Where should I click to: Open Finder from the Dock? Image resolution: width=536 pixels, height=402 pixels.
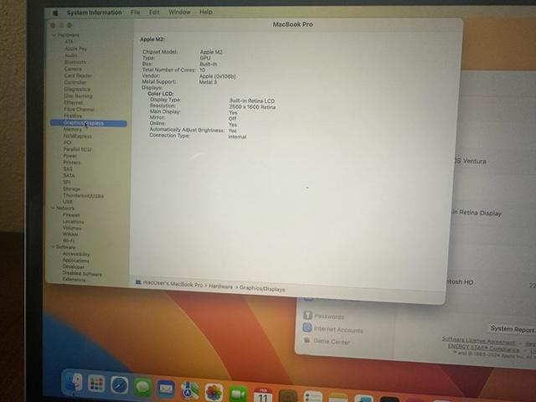(74, 382)
